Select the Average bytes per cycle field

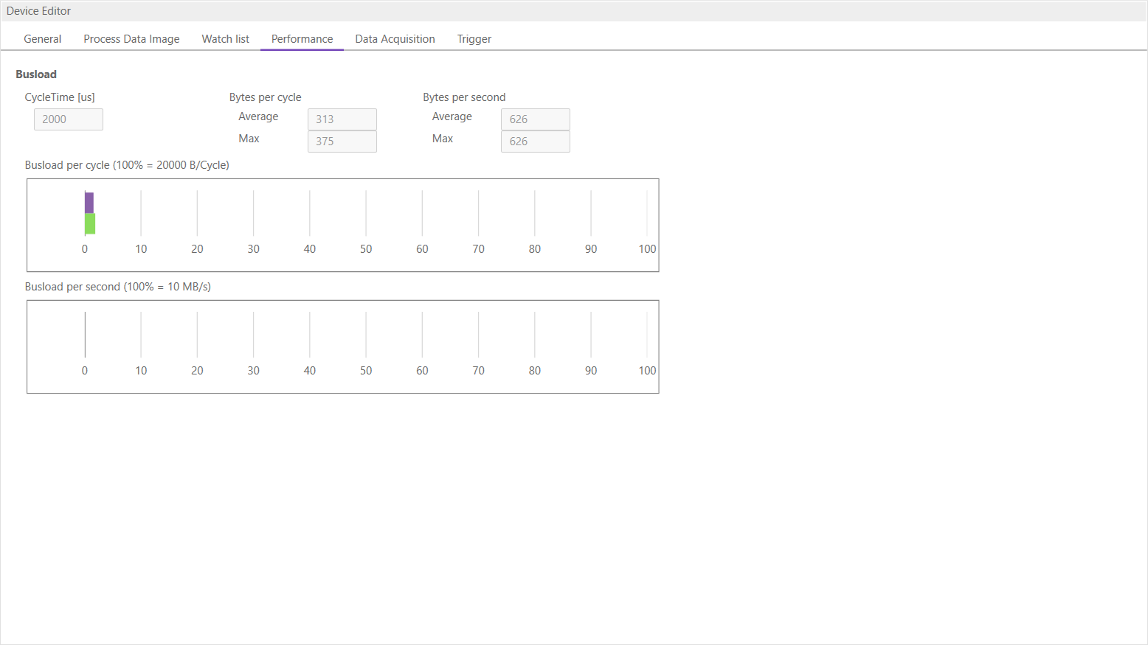coord(342,119)
